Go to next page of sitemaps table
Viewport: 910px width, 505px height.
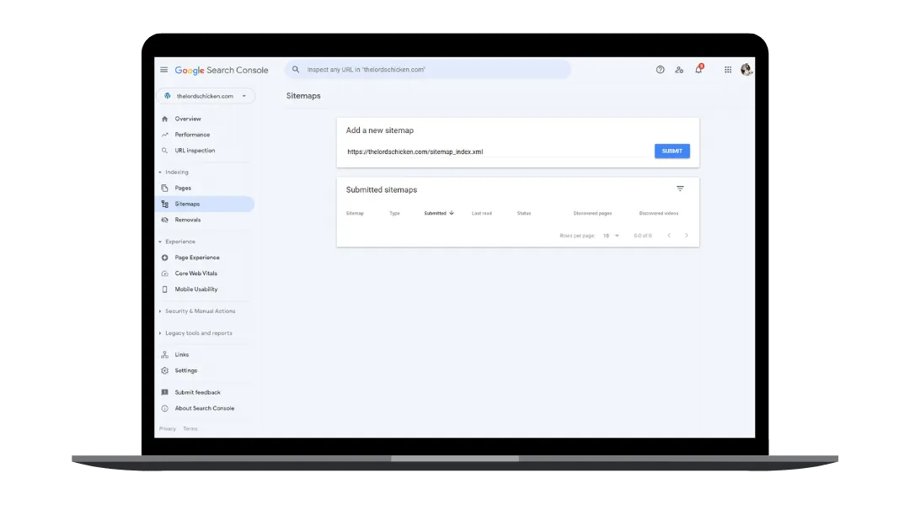coord(687,236)
